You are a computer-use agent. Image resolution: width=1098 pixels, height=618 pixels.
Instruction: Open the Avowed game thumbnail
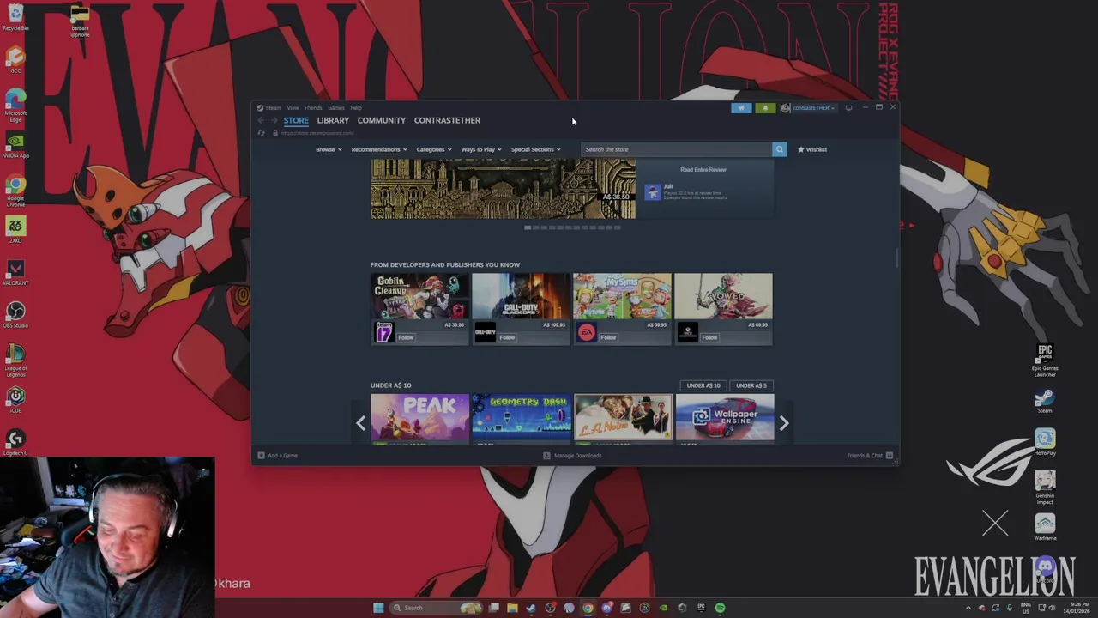(x=723, y=296)
